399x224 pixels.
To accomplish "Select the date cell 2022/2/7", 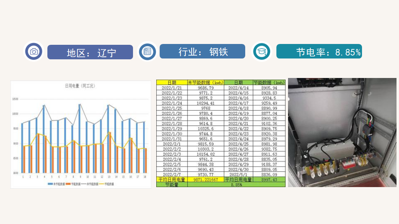I will tap(172, 175).
